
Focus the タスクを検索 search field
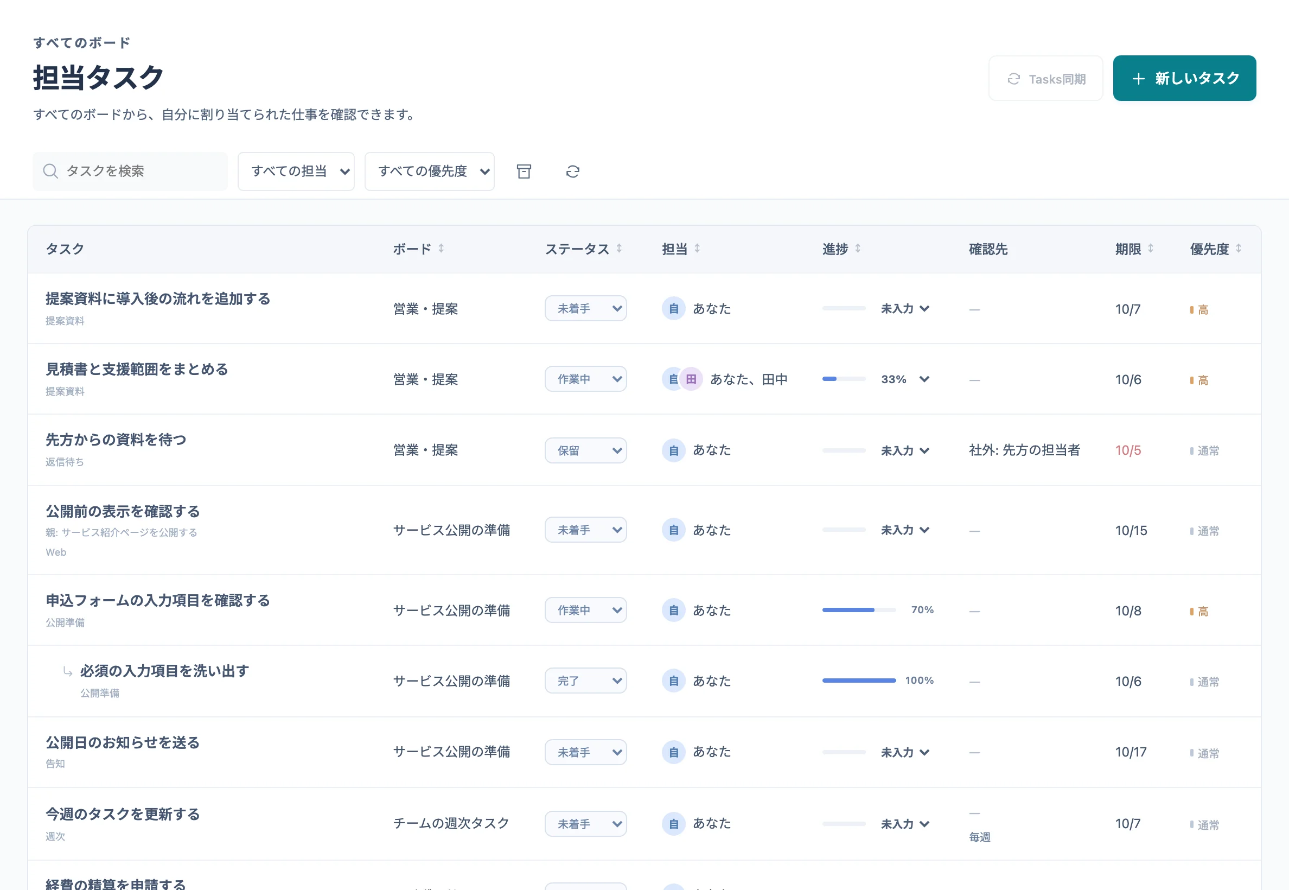[130, 171]
